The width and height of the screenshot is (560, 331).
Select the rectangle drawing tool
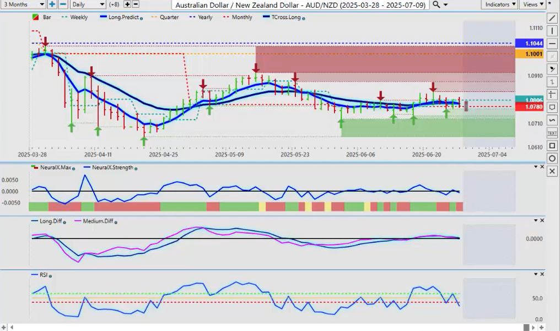[x=552, y=145]
